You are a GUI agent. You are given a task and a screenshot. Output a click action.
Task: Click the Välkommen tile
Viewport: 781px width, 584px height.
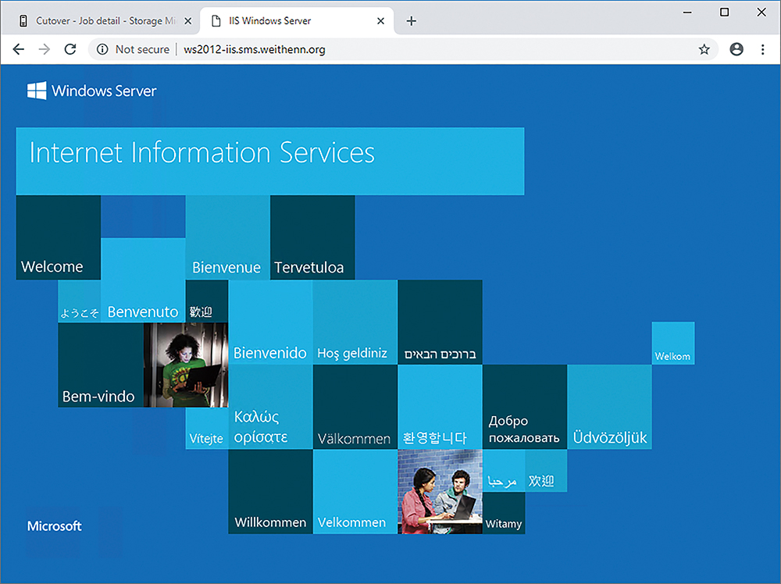tap(355, 407)
